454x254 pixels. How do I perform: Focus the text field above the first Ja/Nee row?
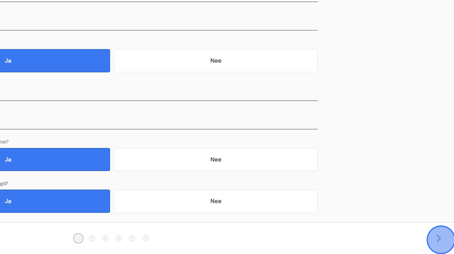(x=158, y=16)
